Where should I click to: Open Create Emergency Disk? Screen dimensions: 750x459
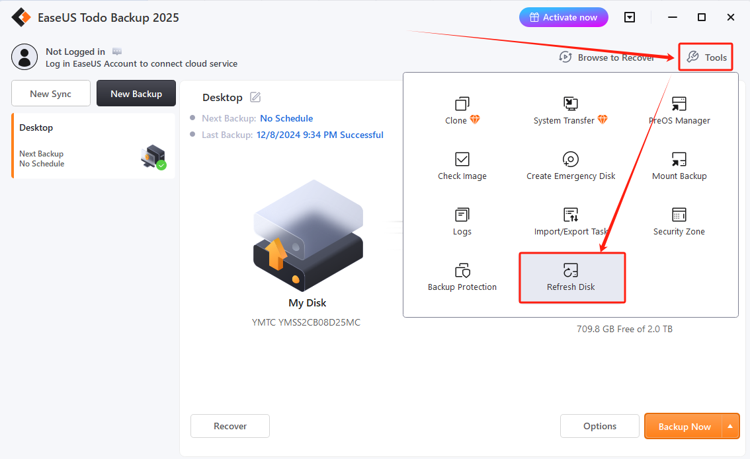click(x=571, y=166)
